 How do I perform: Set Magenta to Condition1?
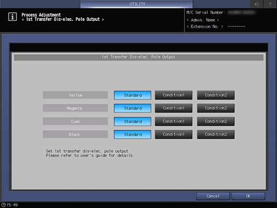coord(174,108)
